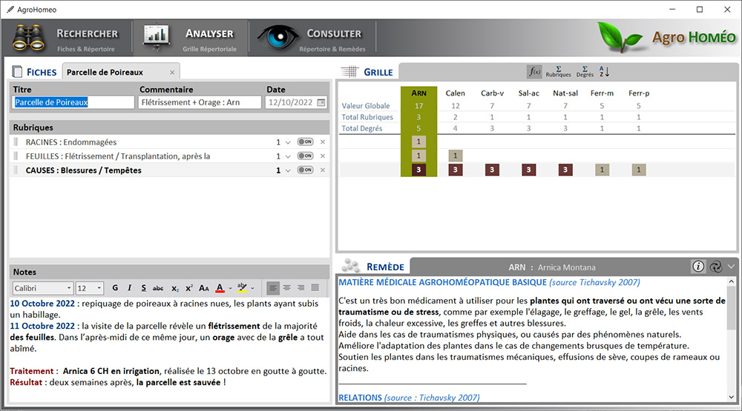Toggle ON switch for FEUILLES rubric
742x411 pixels.
click(x=305, y=156)
